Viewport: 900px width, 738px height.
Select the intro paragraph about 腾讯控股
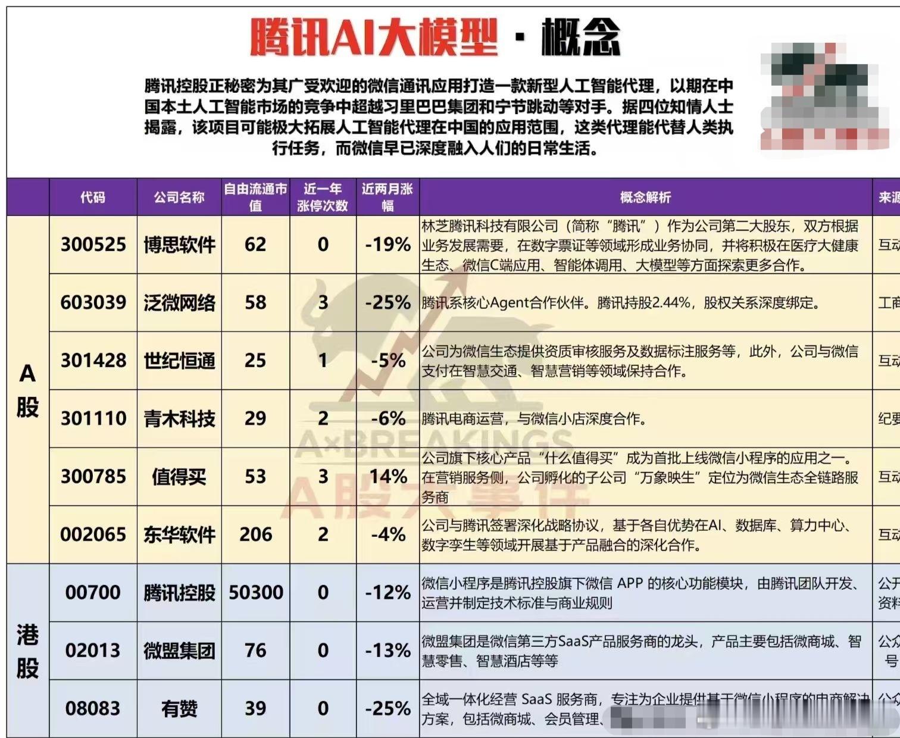point(439,117)
